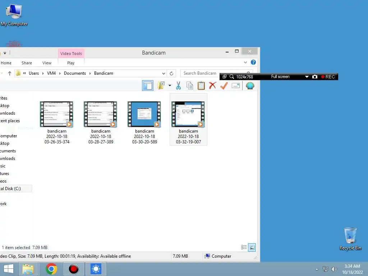Click the Cut scissors icon
This screenshot has height=276, width=368.
178,86
